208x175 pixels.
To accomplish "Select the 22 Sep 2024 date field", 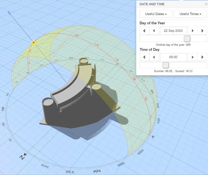I will coord(173,31).
